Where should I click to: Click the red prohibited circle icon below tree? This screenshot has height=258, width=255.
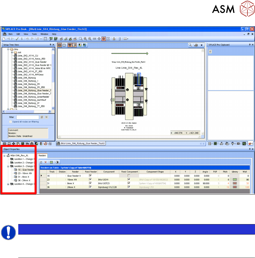pos(45,144)
